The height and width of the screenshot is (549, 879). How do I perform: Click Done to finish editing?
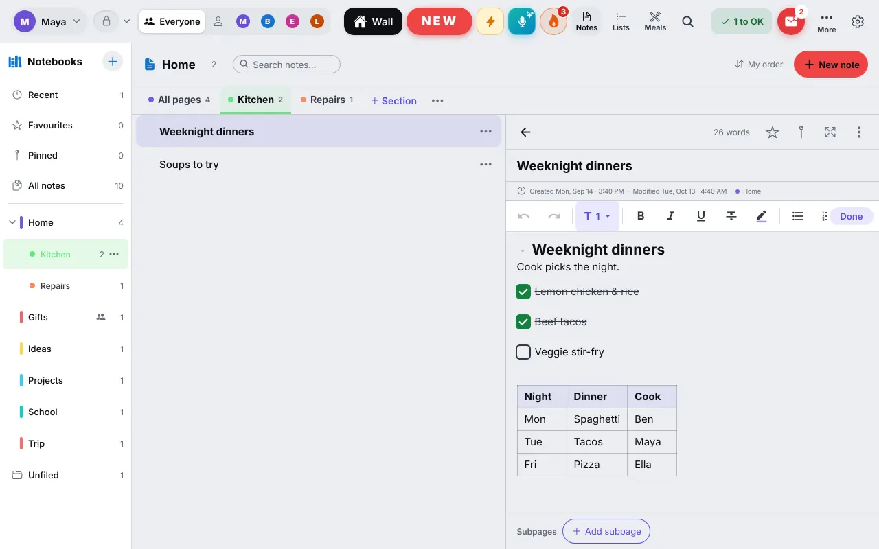pyautogui.click(x=851, y=216)
